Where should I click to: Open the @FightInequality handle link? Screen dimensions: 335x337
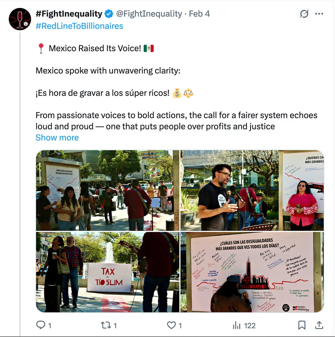point(149,14)
